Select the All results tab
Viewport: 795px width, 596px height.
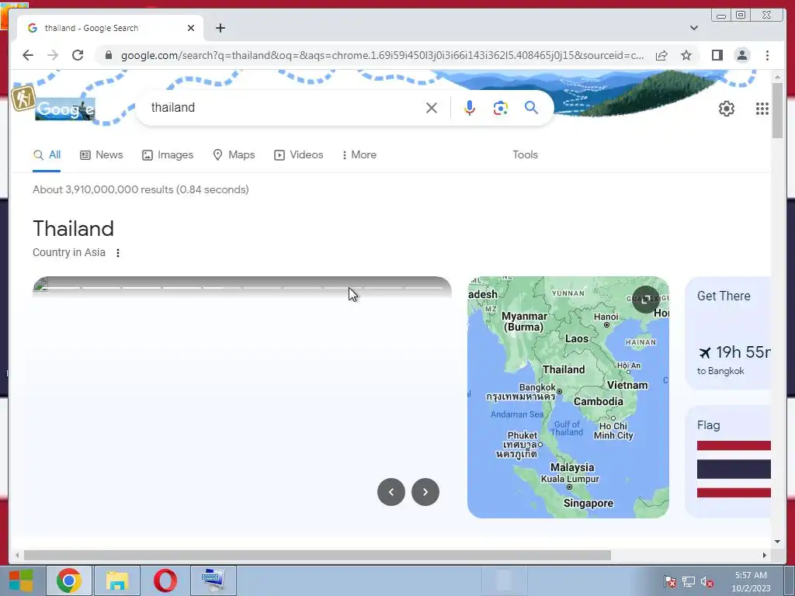coord(47,154)
